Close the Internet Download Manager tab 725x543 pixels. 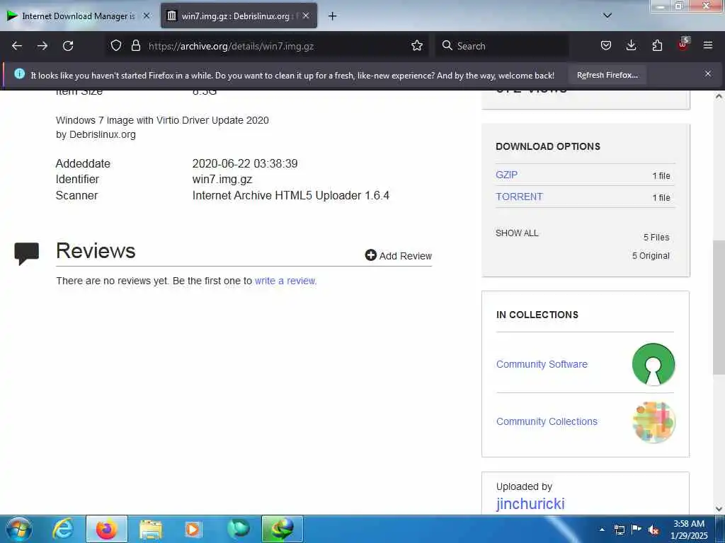tap(146, 16)
